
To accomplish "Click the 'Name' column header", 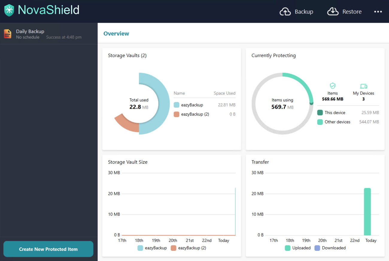I will click(x=179, y=93).
